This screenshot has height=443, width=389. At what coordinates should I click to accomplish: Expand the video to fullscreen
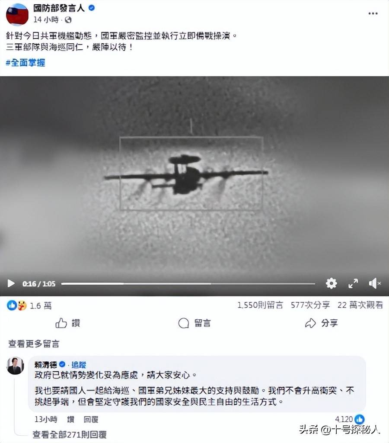pyautogui.click(x=353, y=283)
